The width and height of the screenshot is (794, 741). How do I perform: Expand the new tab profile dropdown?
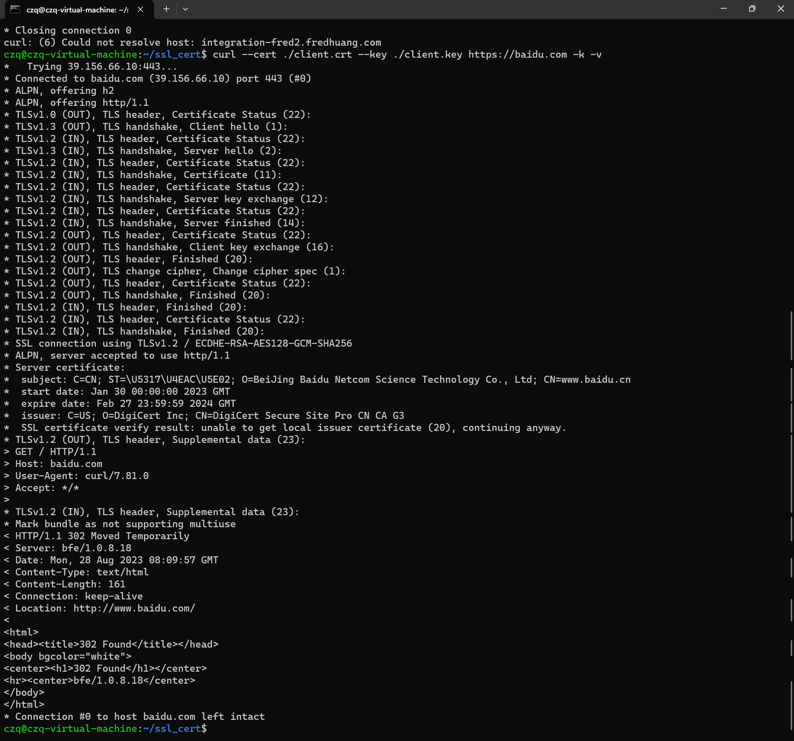click(x=185, y=9)
